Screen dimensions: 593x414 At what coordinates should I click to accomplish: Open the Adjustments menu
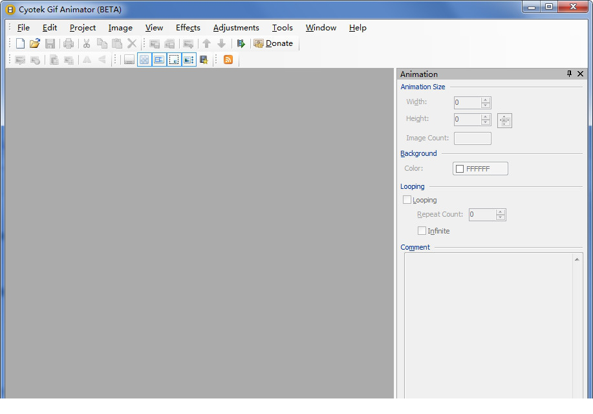pyautogui.click(x=236, y=28)
